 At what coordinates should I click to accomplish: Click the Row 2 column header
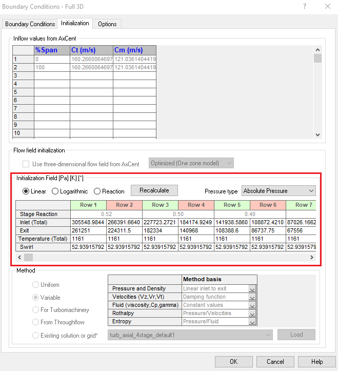coord(125,205)
